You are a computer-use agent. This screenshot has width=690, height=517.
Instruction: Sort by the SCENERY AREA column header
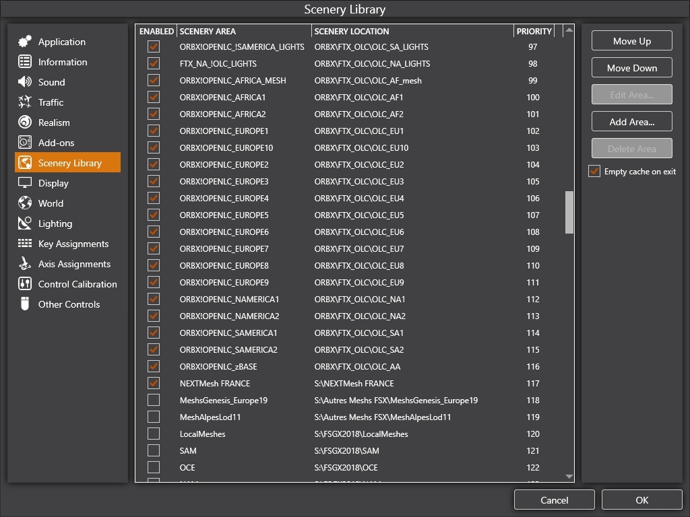pyautogui.click(x=244, y=31)
